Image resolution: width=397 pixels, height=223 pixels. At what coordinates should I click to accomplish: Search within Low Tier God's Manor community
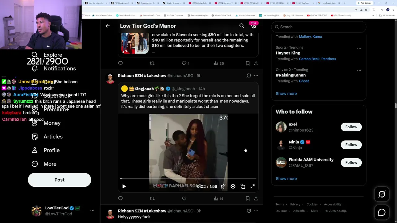pyautogui.click(x=242, y=26)
